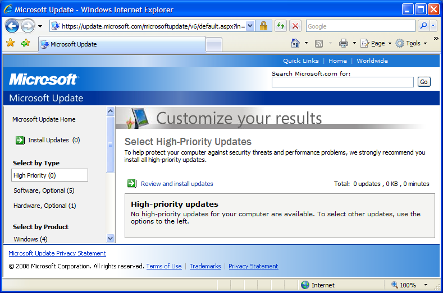Screen dimensions: 443x293
Task: Click the Internet zone globe icon
Action: (x=305, y=285)
